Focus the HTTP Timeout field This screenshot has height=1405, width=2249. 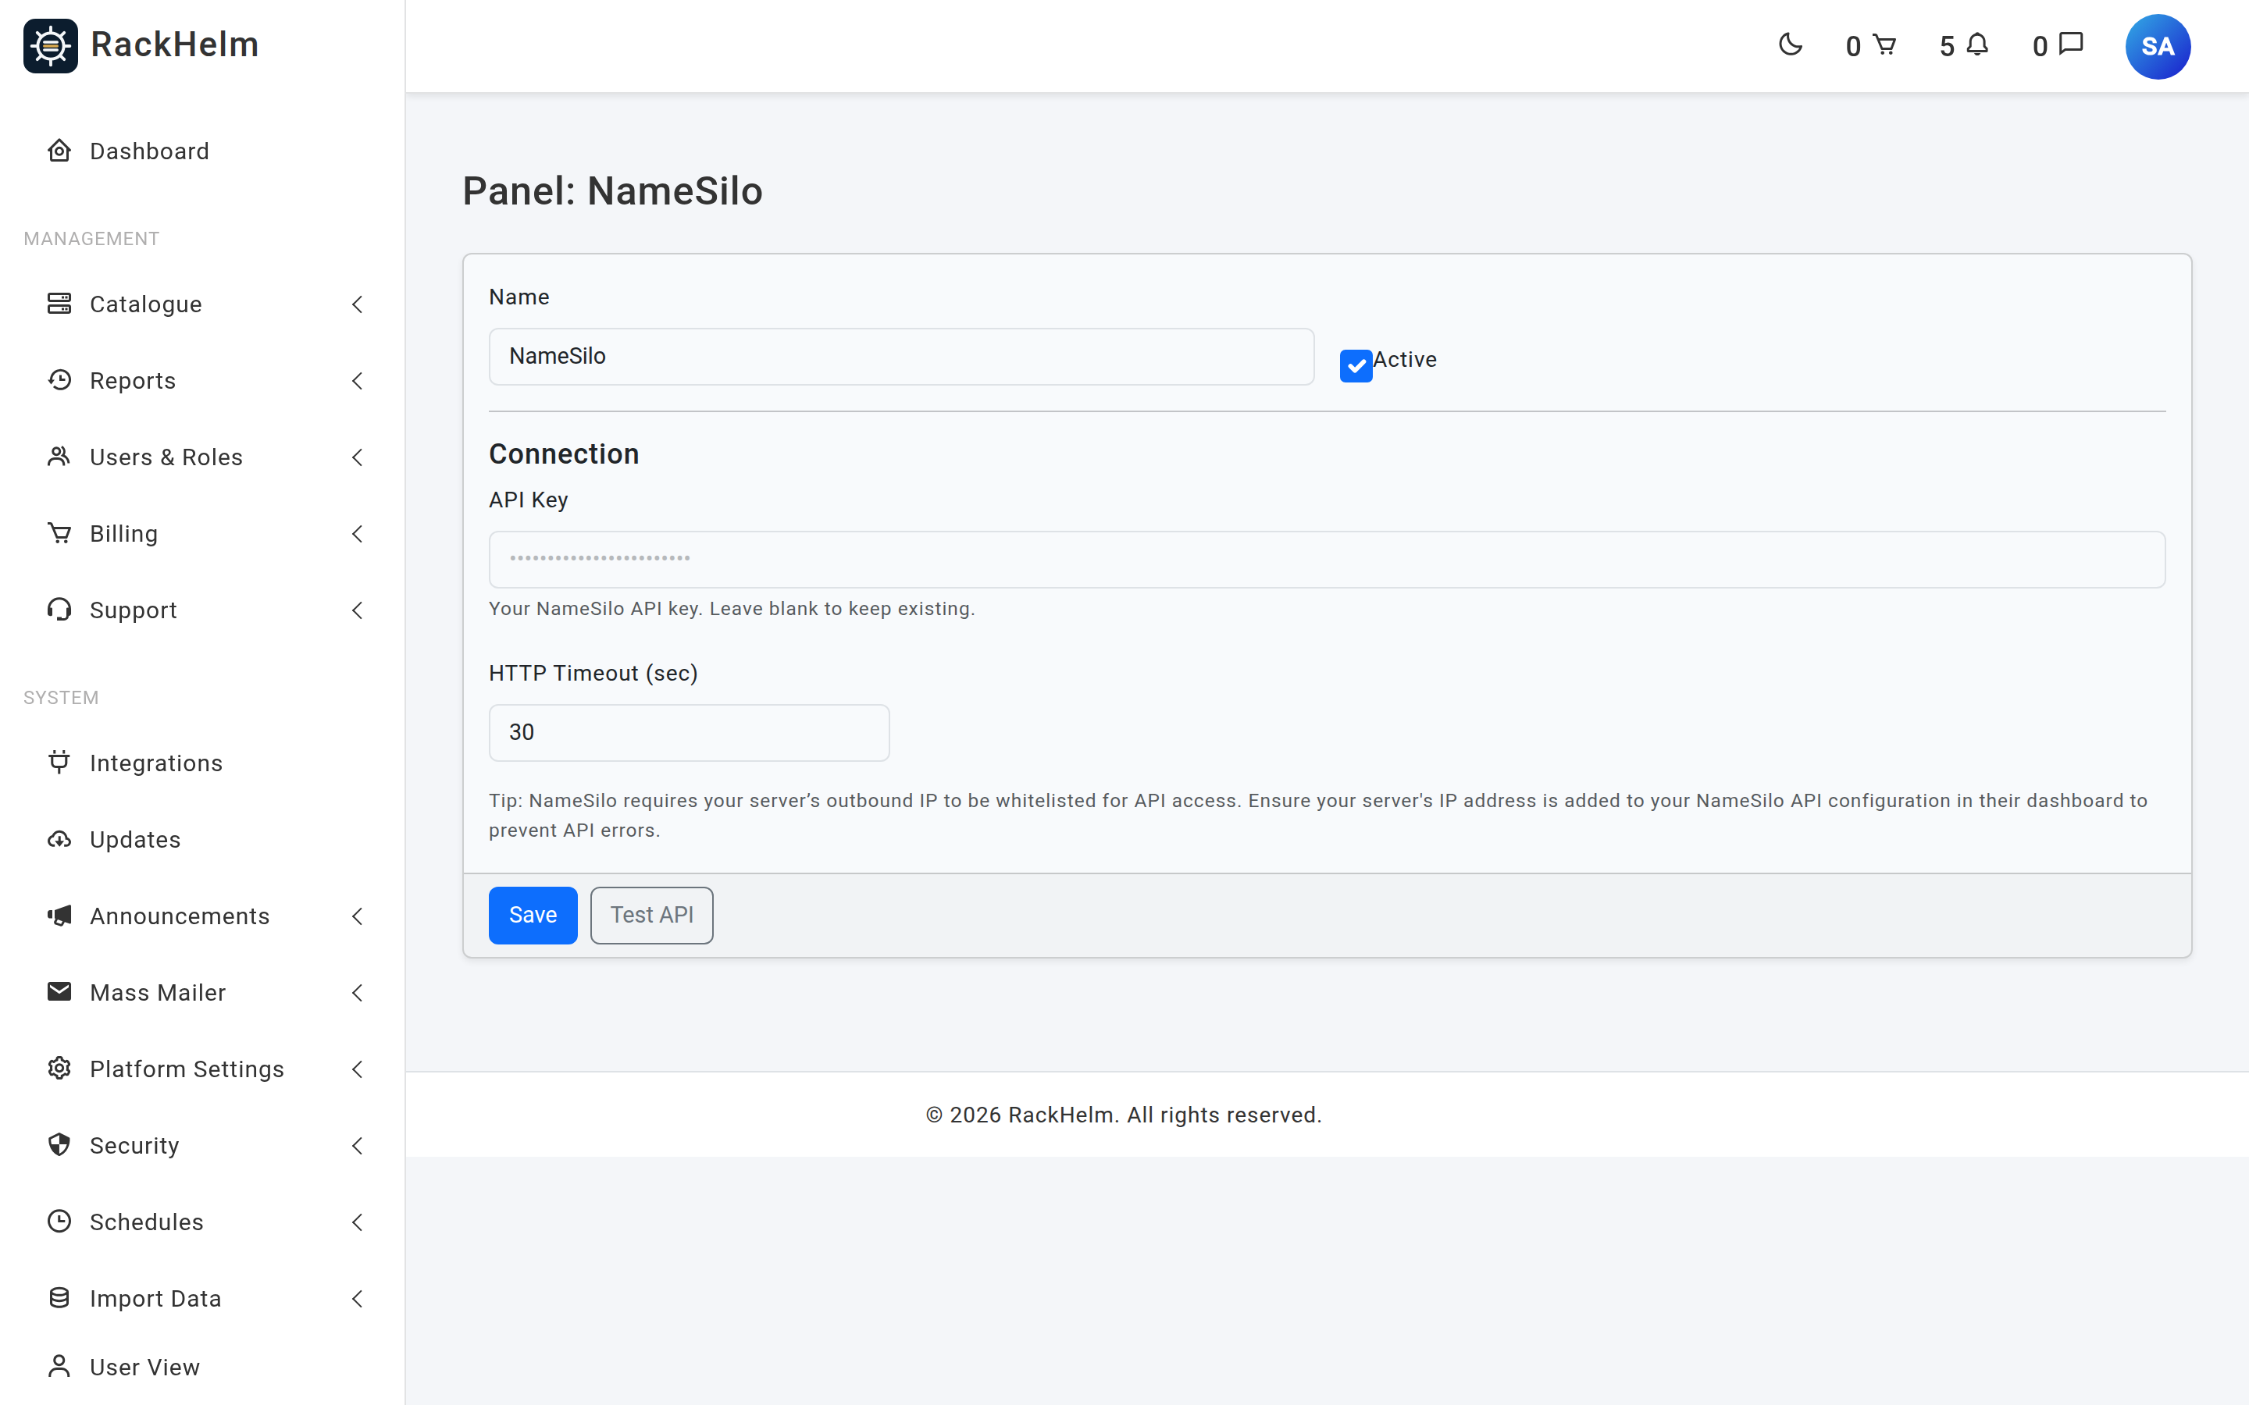coord(689,732)
